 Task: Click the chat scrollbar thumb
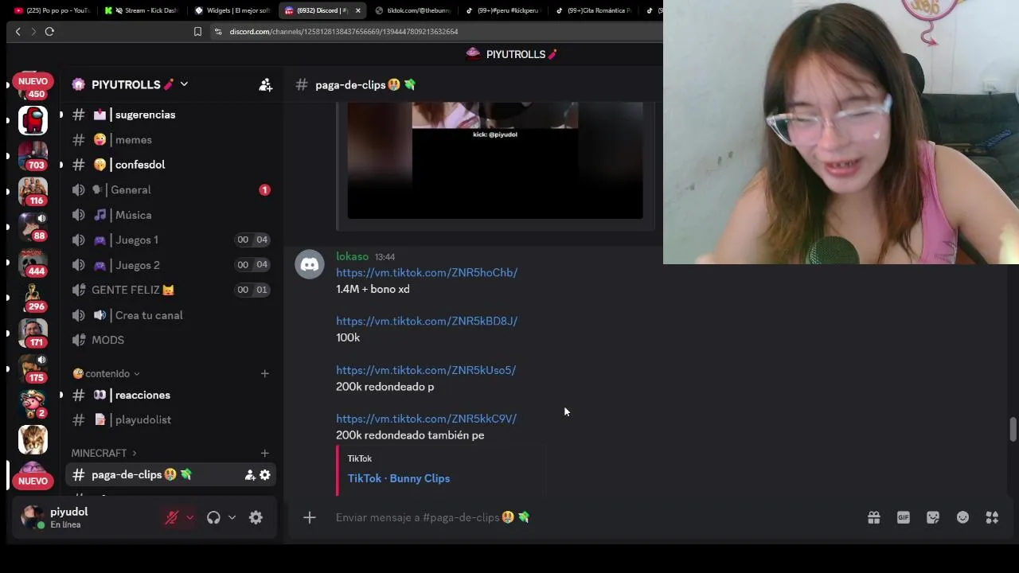tap(1013, 430)
